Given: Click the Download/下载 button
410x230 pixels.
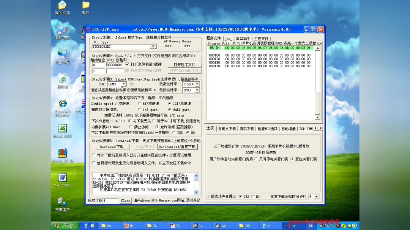Looking at the screenshot, I should point(111,146).
